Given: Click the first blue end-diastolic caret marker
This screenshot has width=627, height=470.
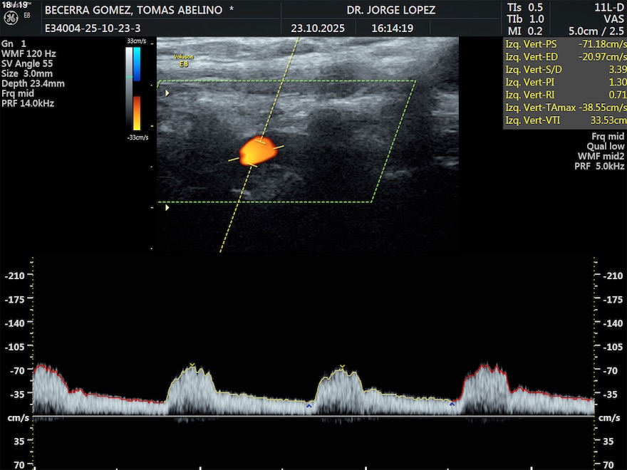Looking at the screenshot, I should (309, 406).
